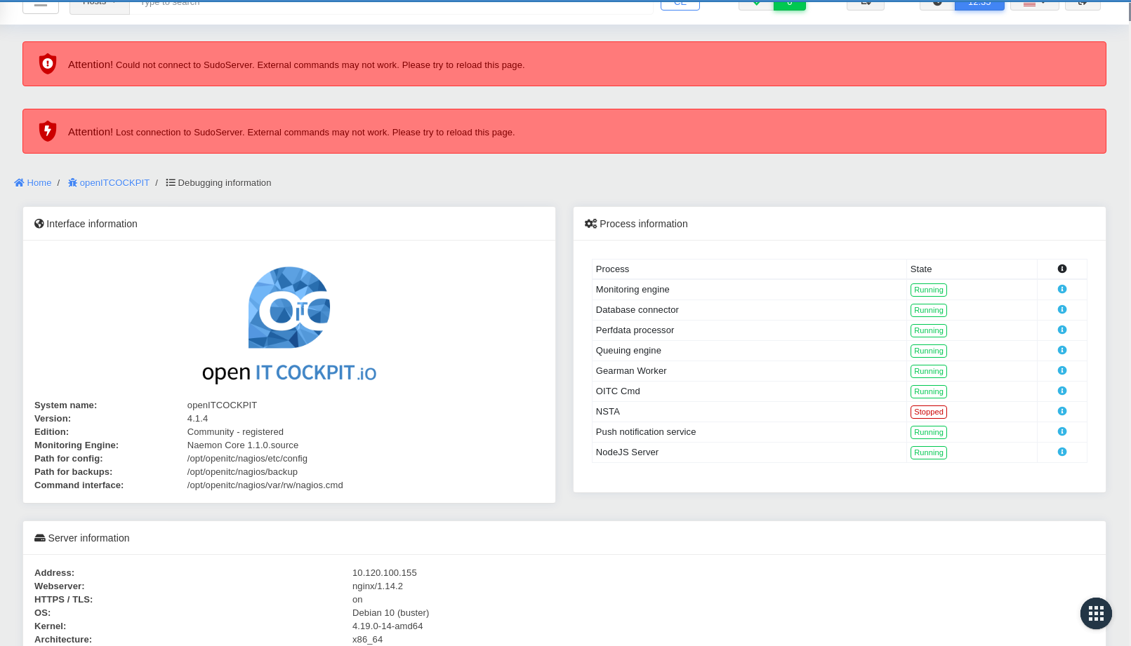The width and height of the screenshot is (1131, 646).
Task: Click the backup path /opt/openitc/nagios/backup
Action: (x=242, y=472)
